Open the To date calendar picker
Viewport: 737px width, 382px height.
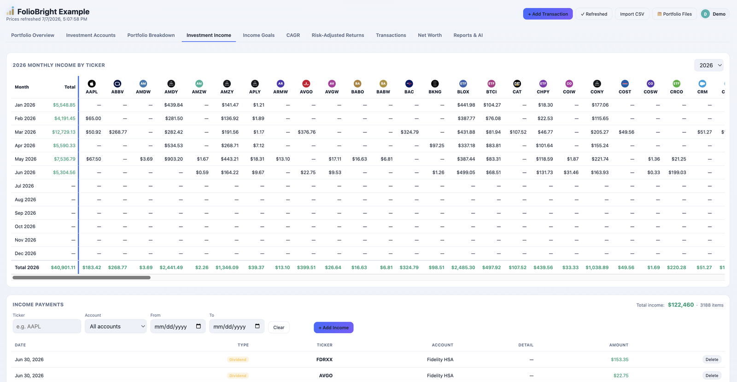[257, 326]
